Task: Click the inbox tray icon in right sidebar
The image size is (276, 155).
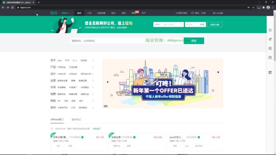Action: (x=270, y=57)
